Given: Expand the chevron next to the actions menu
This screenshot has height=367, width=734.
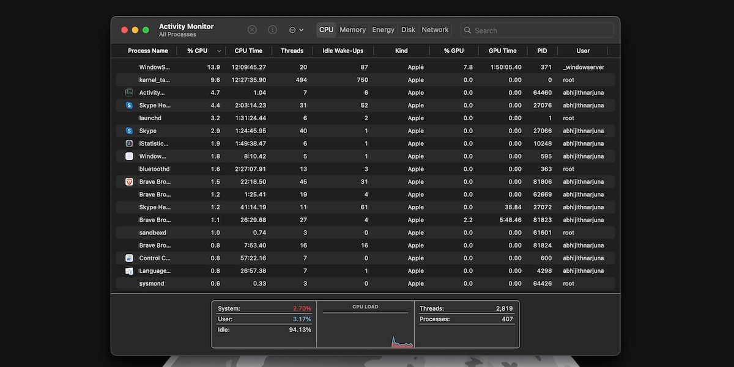Looking at the screenshot, I should 301,29.
